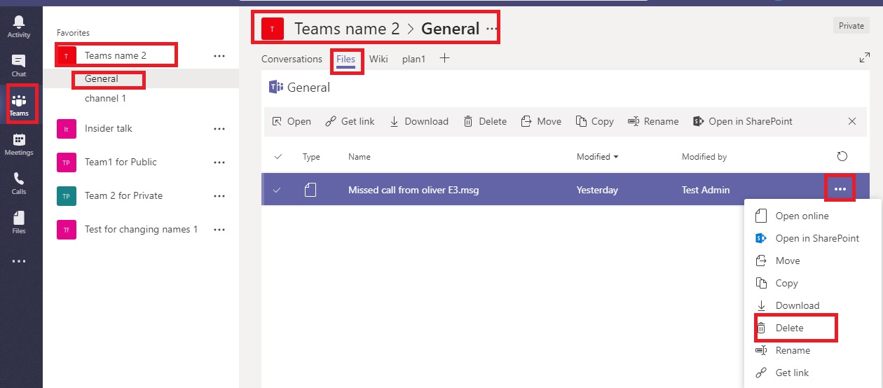Click Get link in the file toolbar
This screenshot has height=388, width=883.
(x=350, y=121)
